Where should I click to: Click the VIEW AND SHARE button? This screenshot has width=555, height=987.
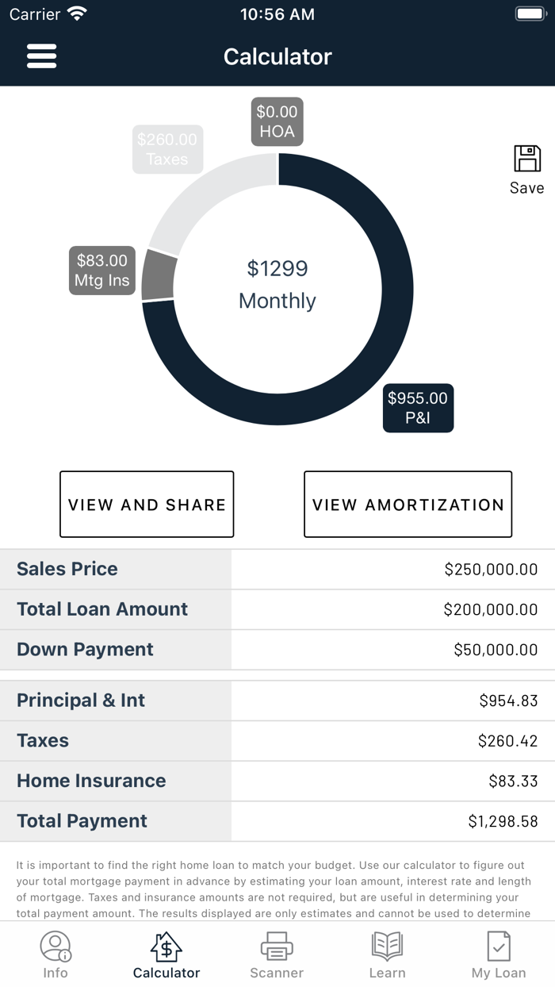point(146,504)
